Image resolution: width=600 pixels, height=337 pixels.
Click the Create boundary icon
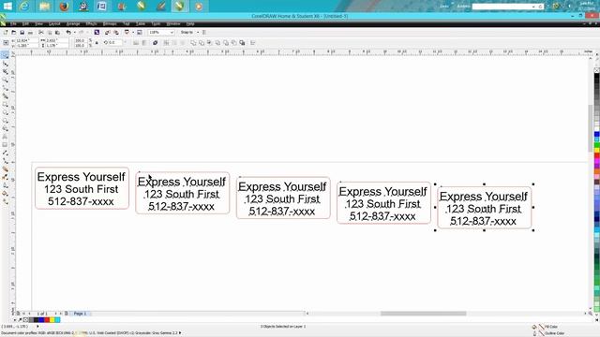pyautogui.click(x=242, y=43)
